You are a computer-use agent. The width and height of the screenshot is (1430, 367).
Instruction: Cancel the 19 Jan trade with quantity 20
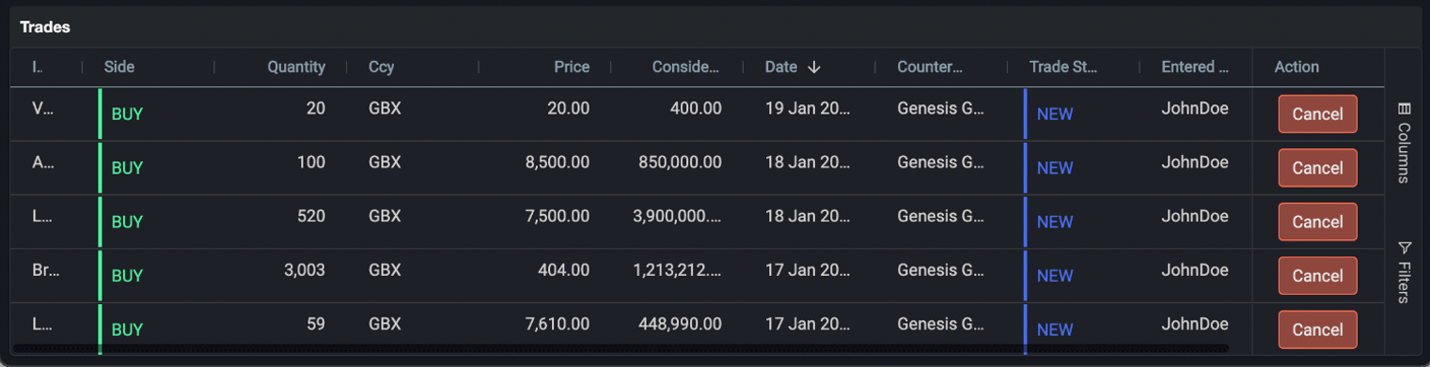(x=1317, y=114)
